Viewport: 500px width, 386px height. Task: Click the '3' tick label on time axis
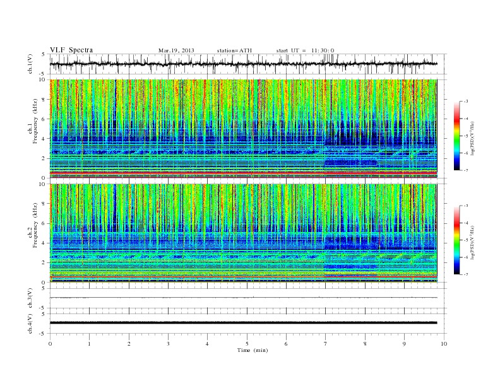168,344
